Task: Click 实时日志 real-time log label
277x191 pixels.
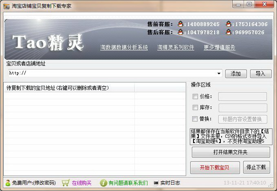Action: 170,183
